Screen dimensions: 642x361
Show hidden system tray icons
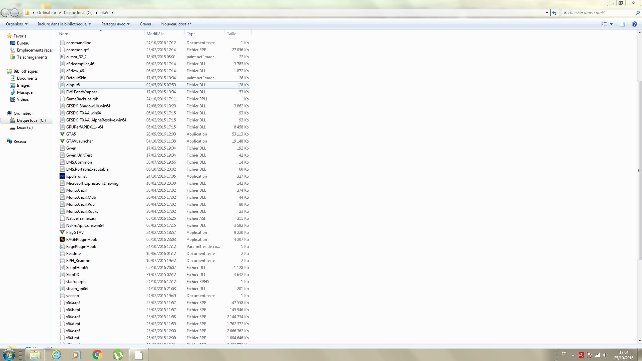click(573, 355)
